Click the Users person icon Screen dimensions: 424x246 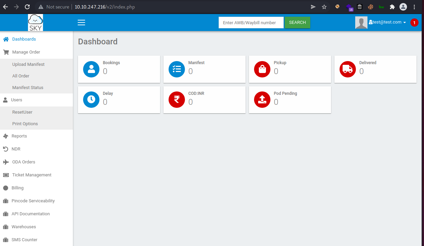[x=5, y=100]
